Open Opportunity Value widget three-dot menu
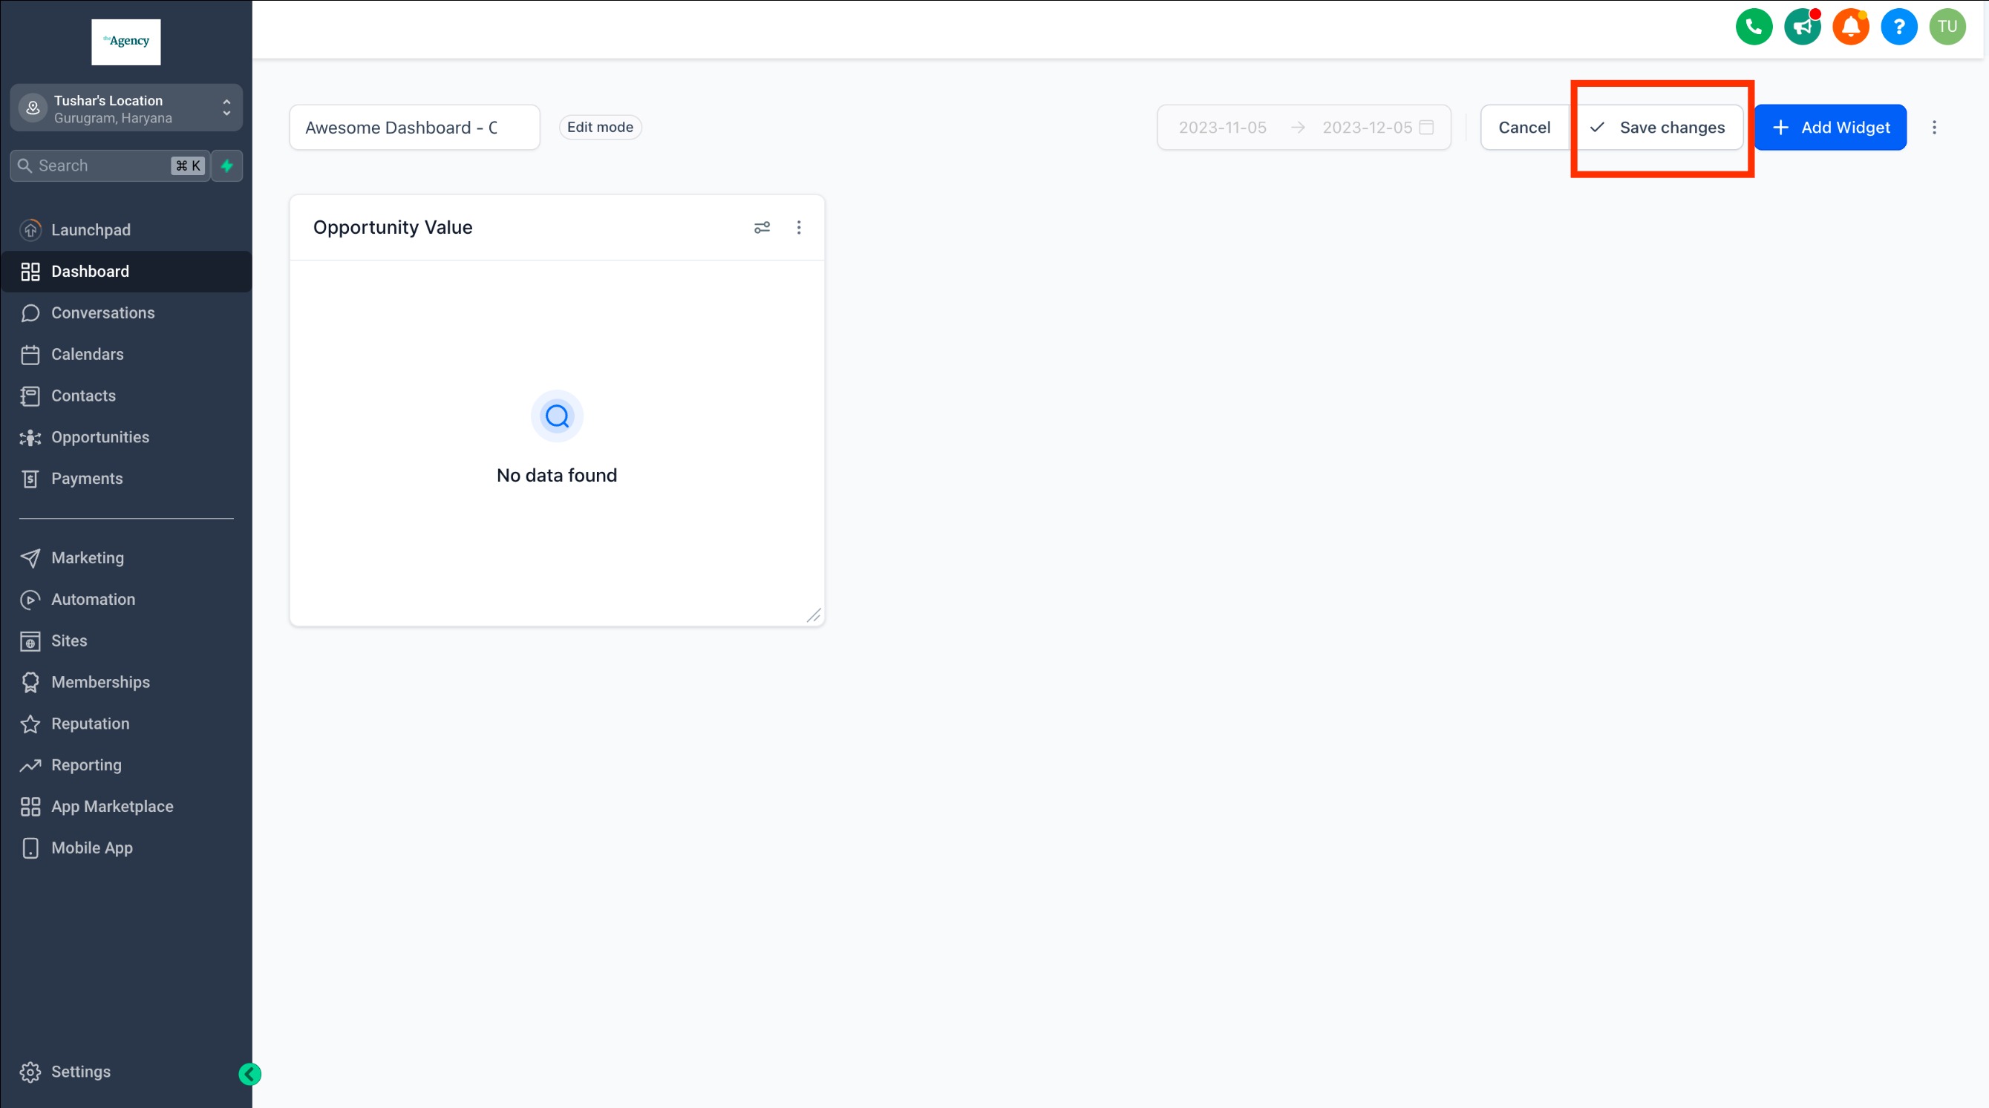Image resolution: width=1989 pixels, height=1108 pixels. click(798, 228)
